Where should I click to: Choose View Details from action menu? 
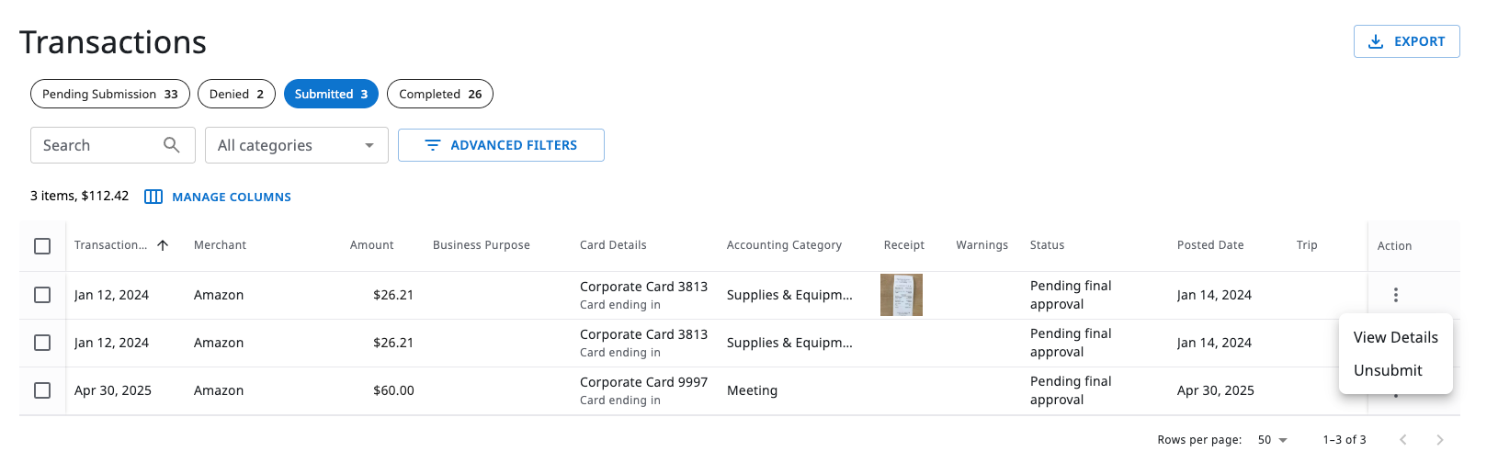tap(1395, 337)
